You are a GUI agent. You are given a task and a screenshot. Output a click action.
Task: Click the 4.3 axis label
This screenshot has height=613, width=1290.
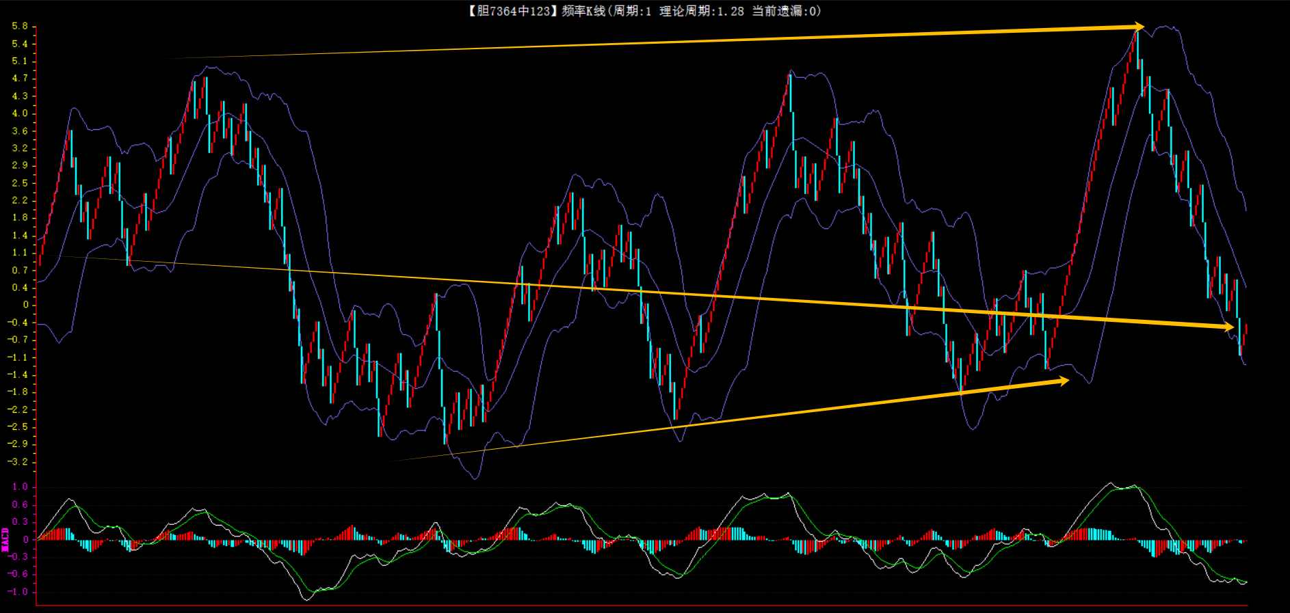(x=20, y=96)
